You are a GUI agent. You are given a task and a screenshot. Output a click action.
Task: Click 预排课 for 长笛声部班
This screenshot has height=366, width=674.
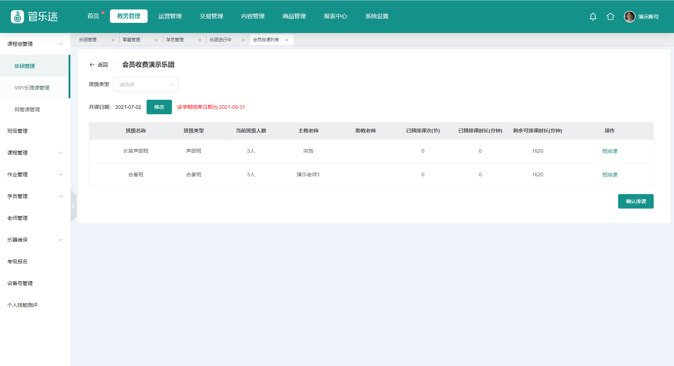tap(609, 151)
